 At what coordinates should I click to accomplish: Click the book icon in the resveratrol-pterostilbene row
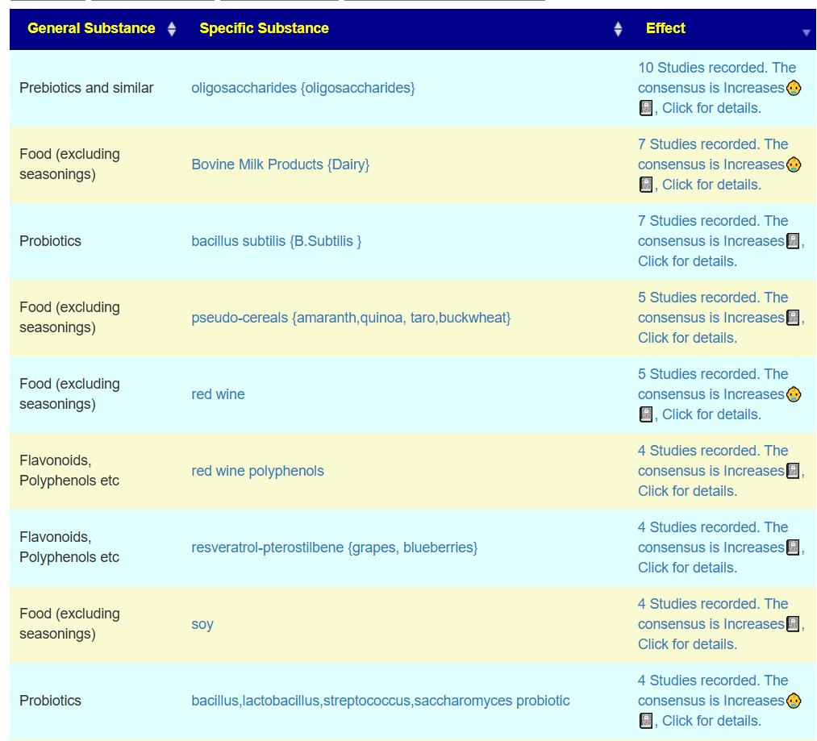[x=794, y=547]
